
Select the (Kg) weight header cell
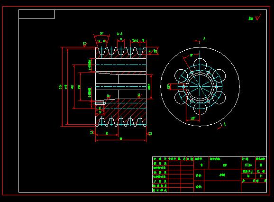(248, 172)
